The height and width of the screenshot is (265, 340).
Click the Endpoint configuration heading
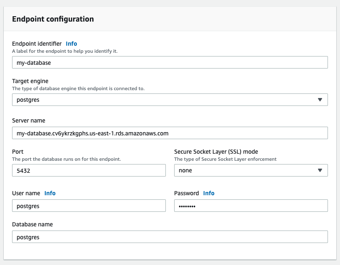coord(53,19)
